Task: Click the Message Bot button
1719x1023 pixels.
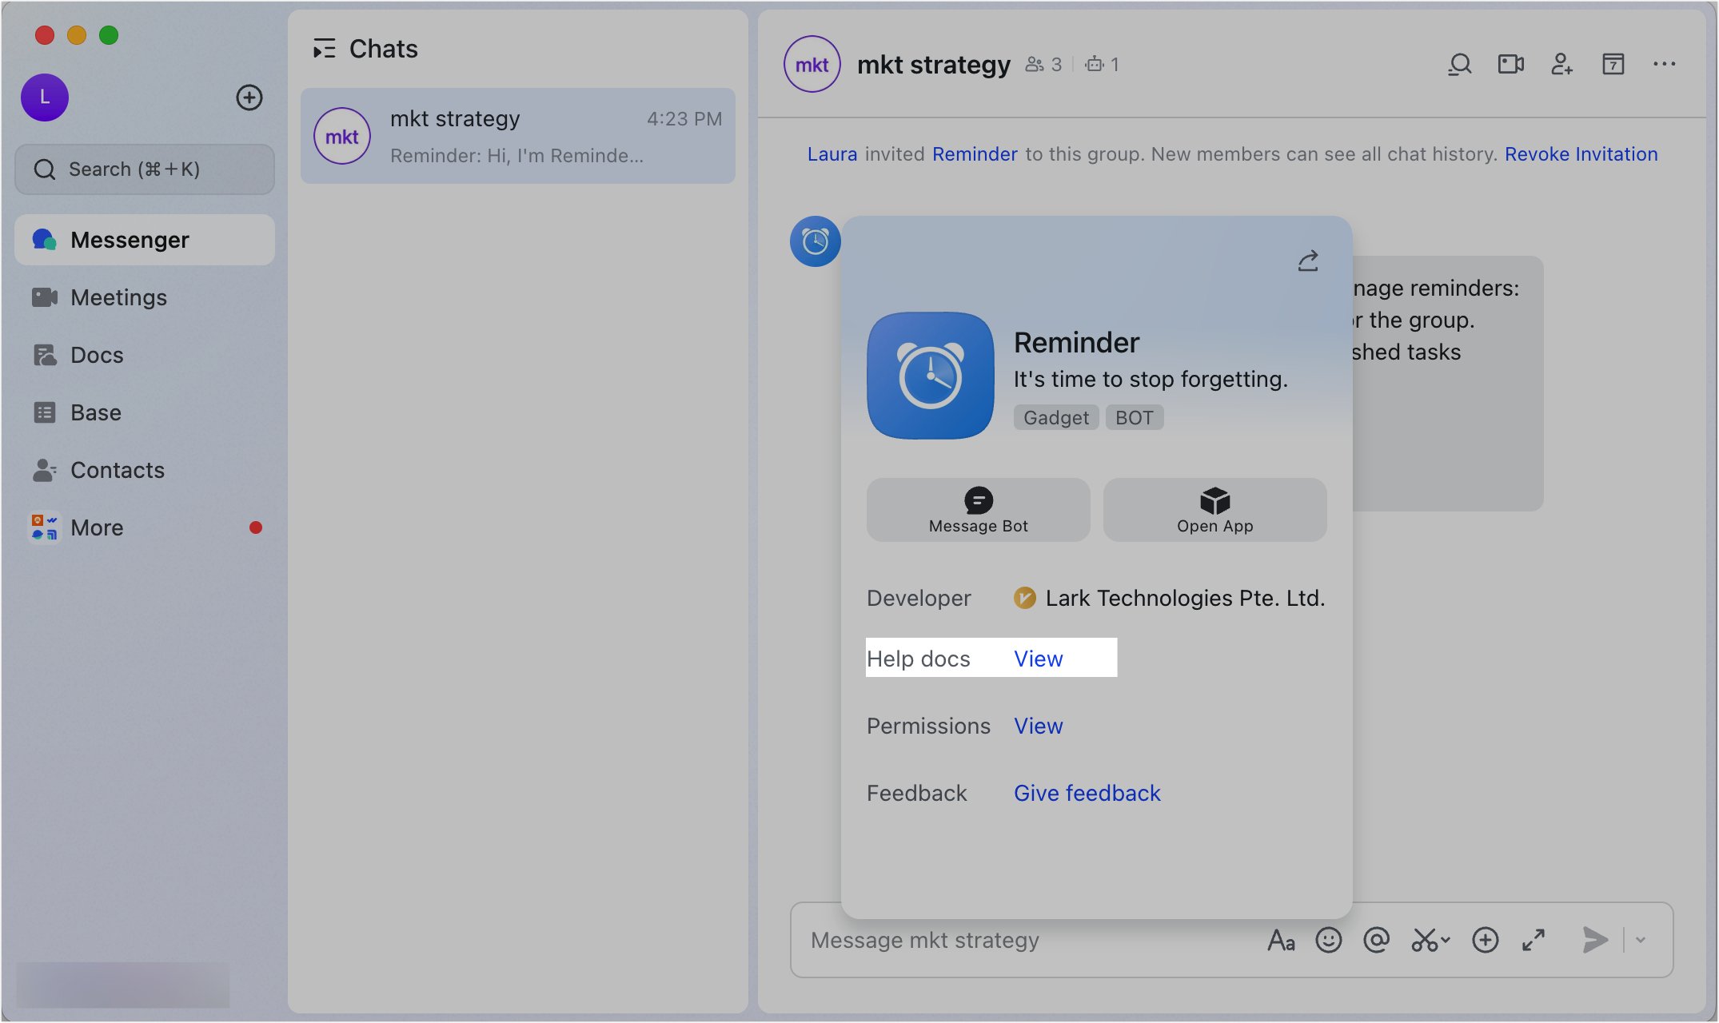Action: (977, 510)
